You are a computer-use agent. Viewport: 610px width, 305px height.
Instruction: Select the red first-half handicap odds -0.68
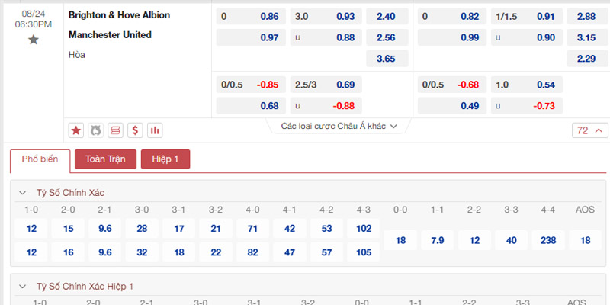[452, 85]
